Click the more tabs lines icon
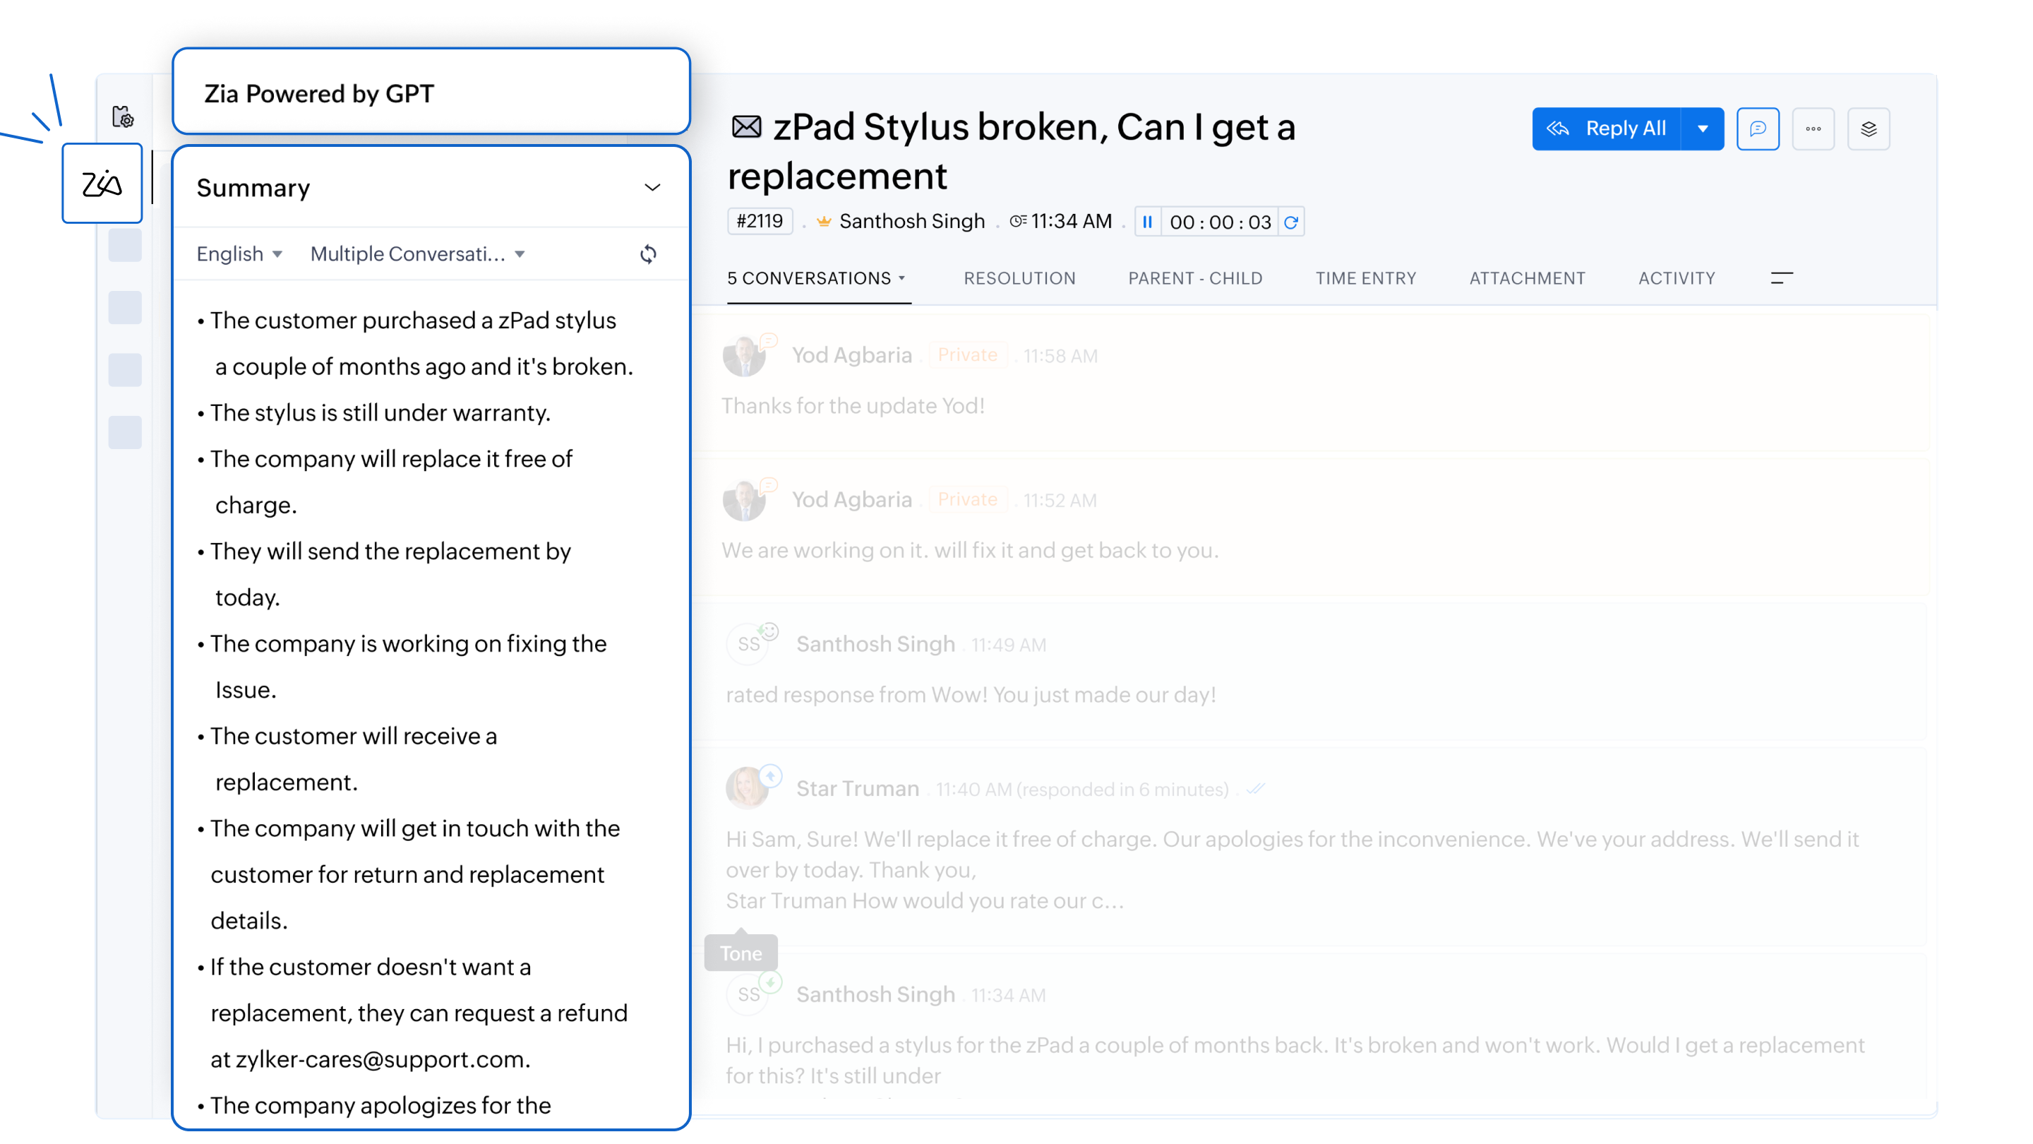Image resolution: width=2033 pixels, height=1144 pixels. tap(1781, 278)
